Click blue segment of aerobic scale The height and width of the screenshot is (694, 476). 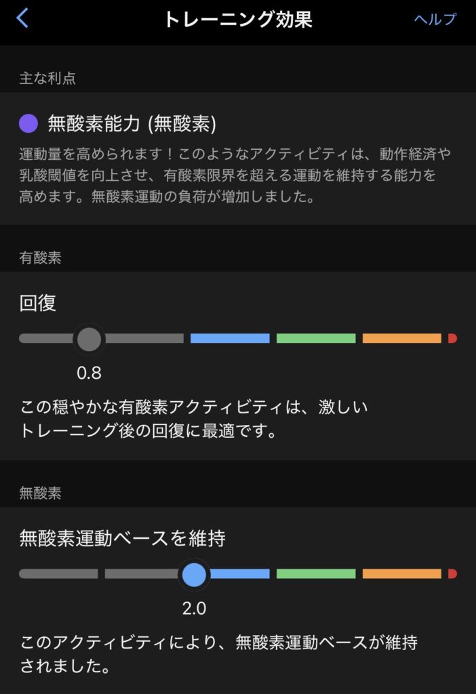point(230,338)
